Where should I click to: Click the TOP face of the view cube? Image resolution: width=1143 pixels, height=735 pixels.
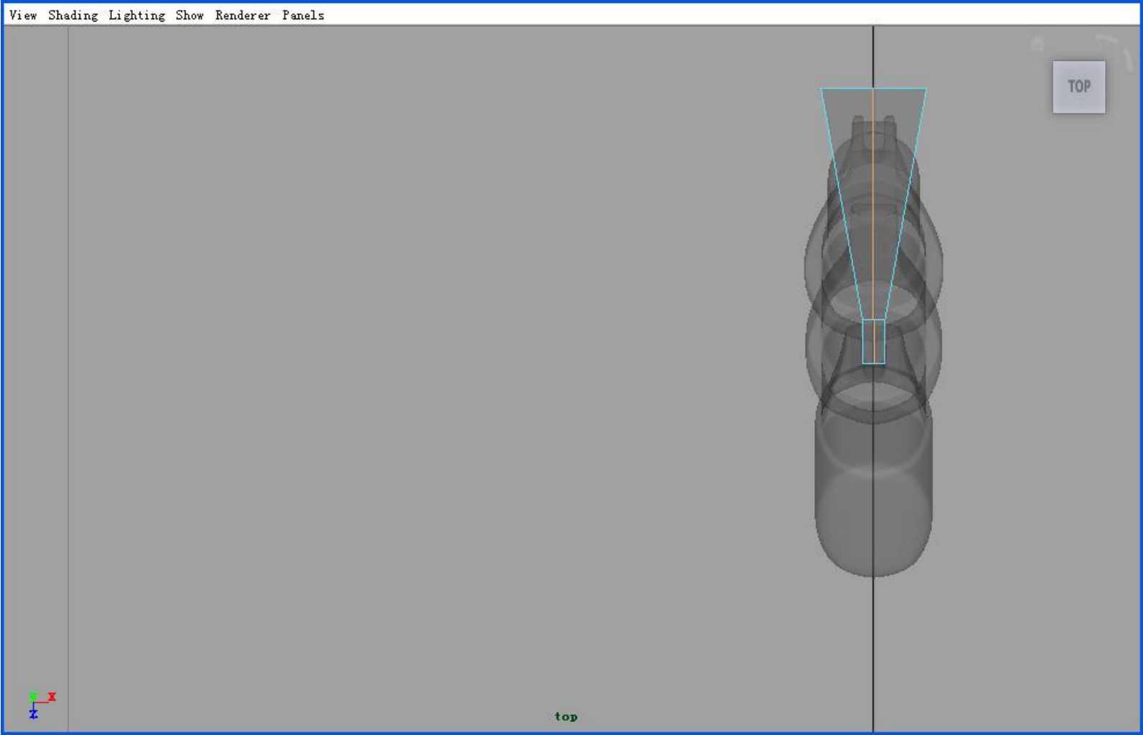point(1079,87)
